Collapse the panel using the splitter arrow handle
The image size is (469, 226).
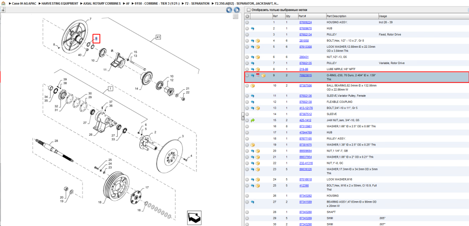pyautogui.click(x=243, y=117)
